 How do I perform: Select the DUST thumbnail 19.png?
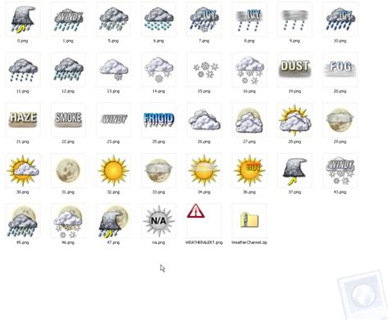point(295,70)
